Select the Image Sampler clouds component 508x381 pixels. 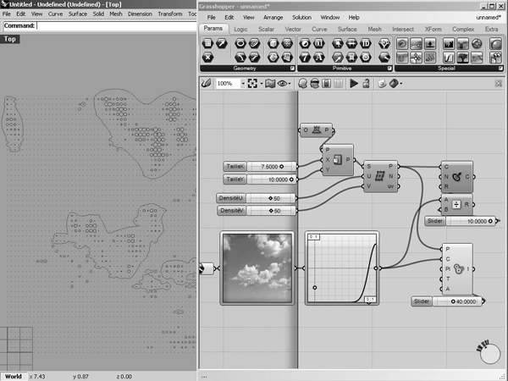pyautogui.click(x=257, y=268)
